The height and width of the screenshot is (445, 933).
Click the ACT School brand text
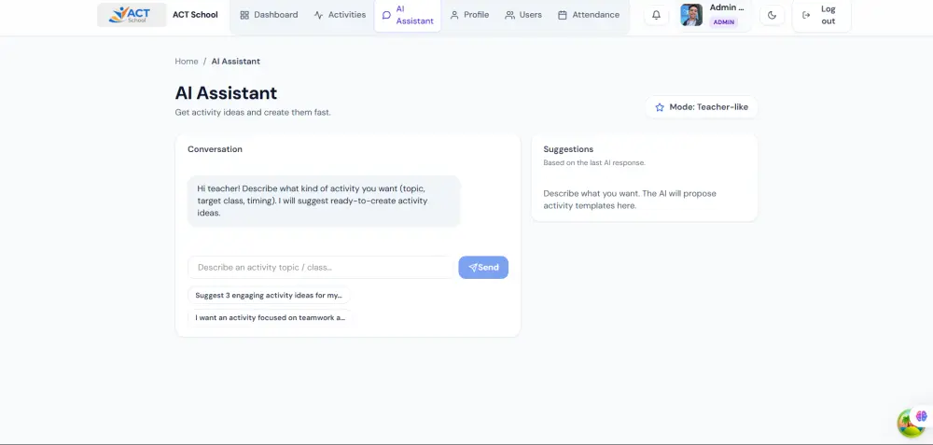pos(195,15)
